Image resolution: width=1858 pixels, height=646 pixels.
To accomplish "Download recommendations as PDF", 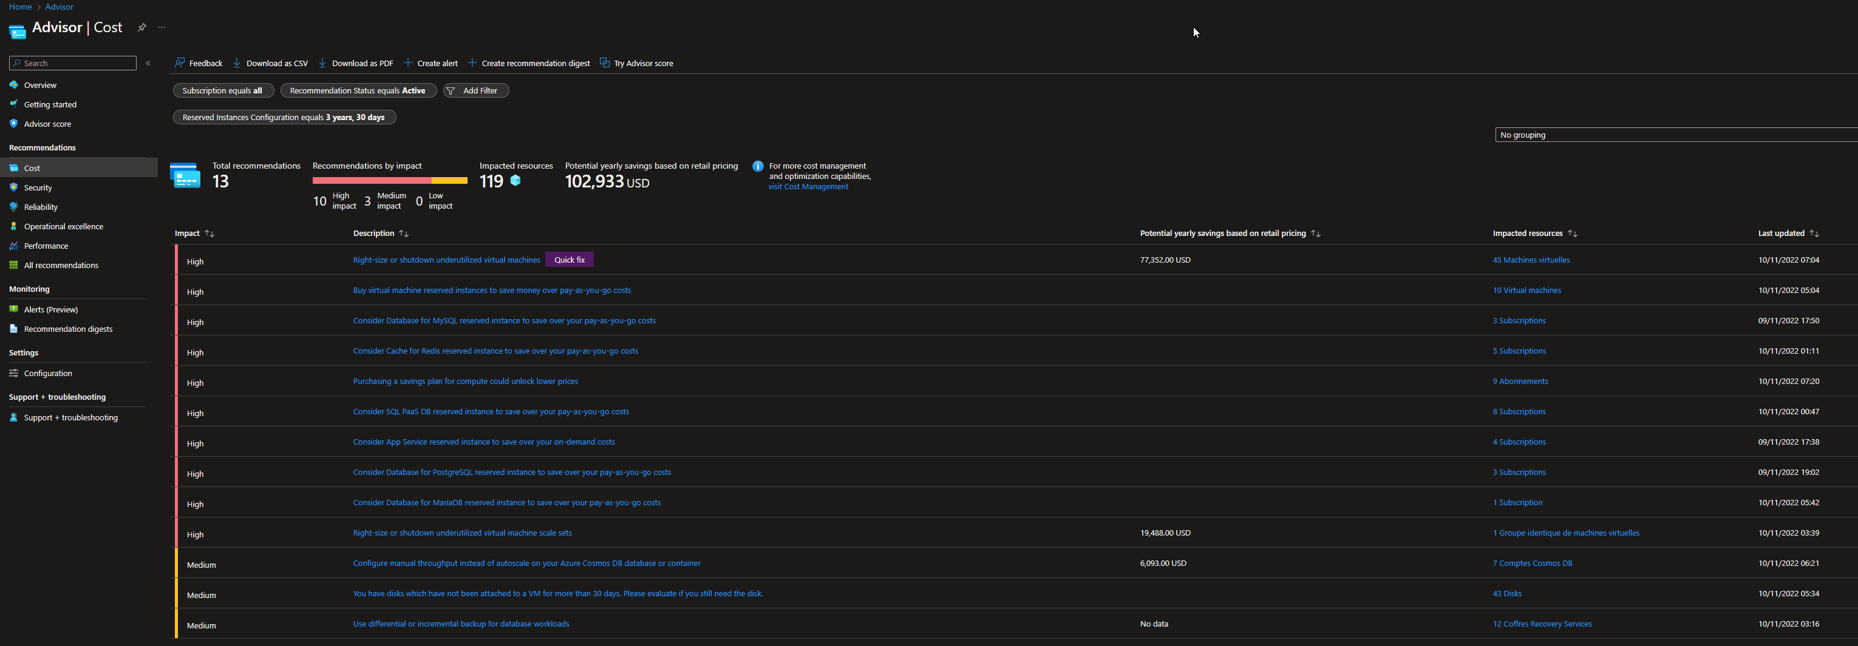I will point(356,63).
